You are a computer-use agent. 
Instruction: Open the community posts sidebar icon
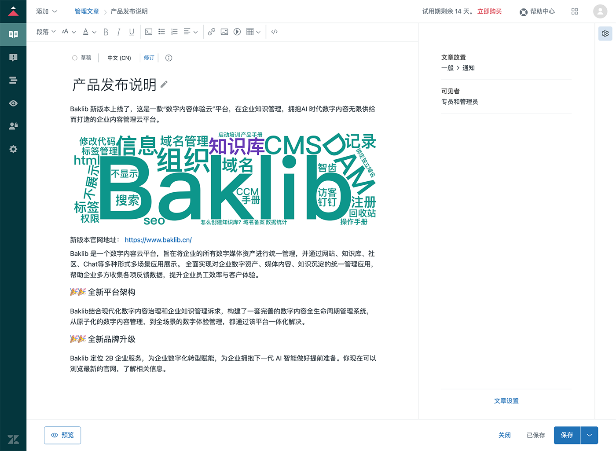click(13, 57)
